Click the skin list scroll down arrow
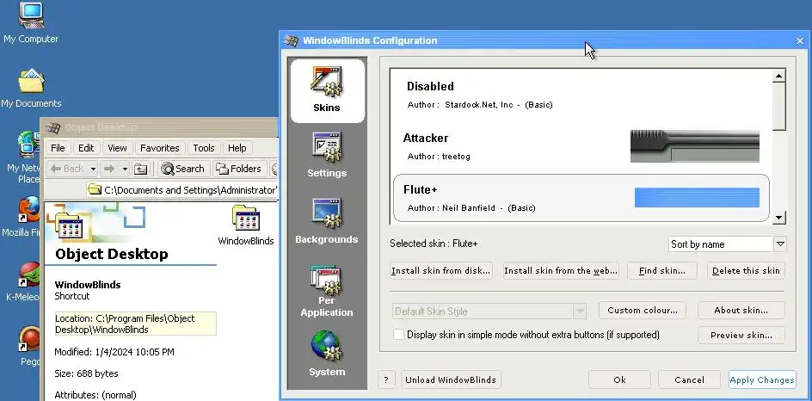The image size is (812, 401). (778, 218)
